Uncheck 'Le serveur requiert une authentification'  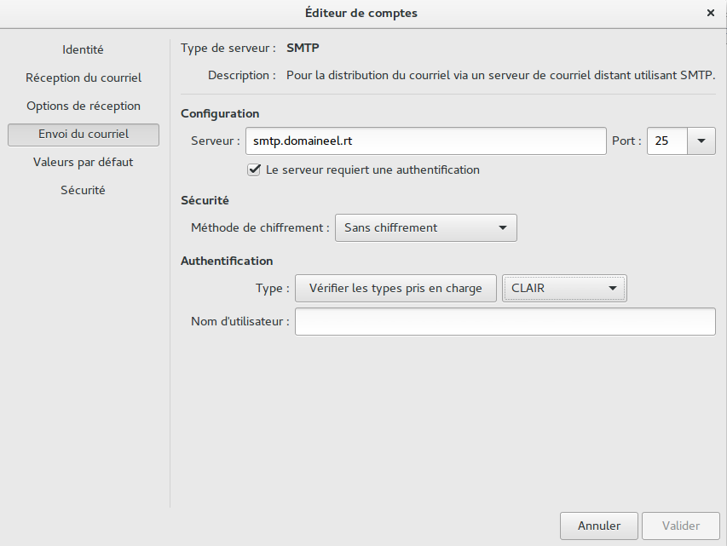254,170
